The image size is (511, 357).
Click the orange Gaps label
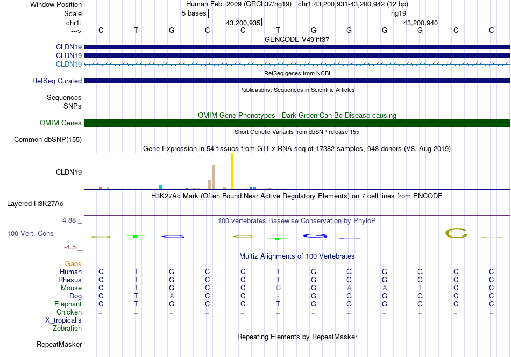pyautogui.click(x=73, y=263)
